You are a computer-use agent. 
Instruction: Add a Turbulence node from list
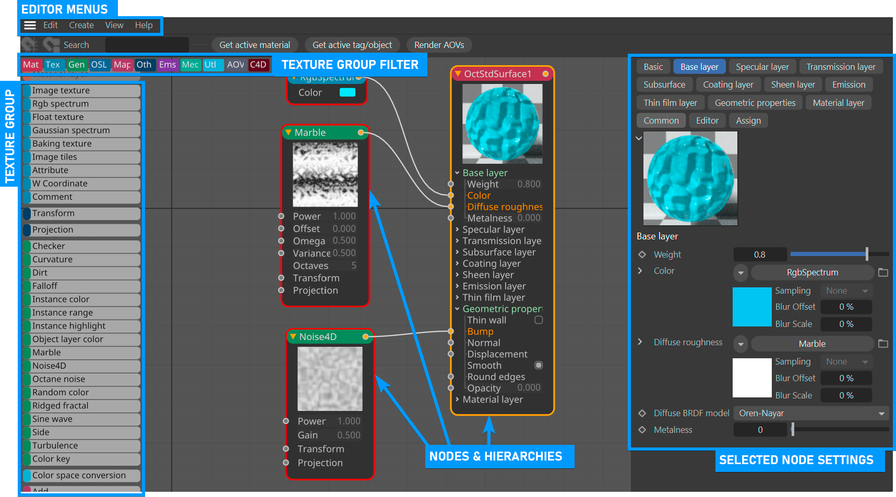81,445
